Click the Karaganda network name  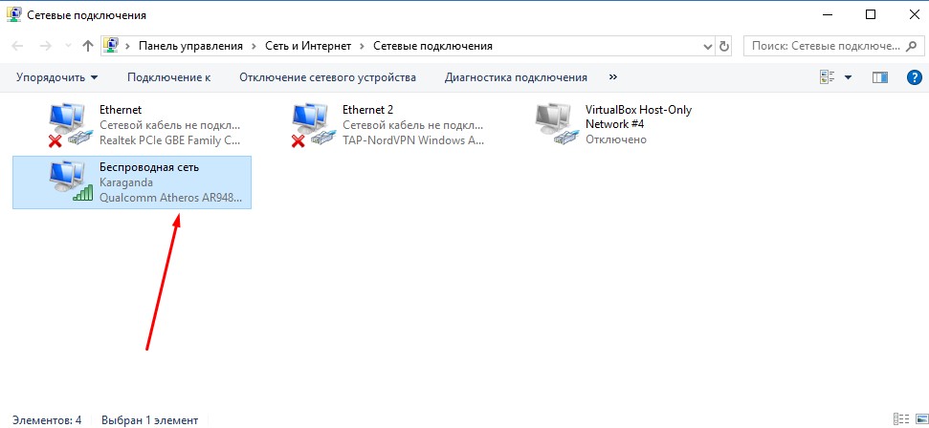(x=126, y=182)
